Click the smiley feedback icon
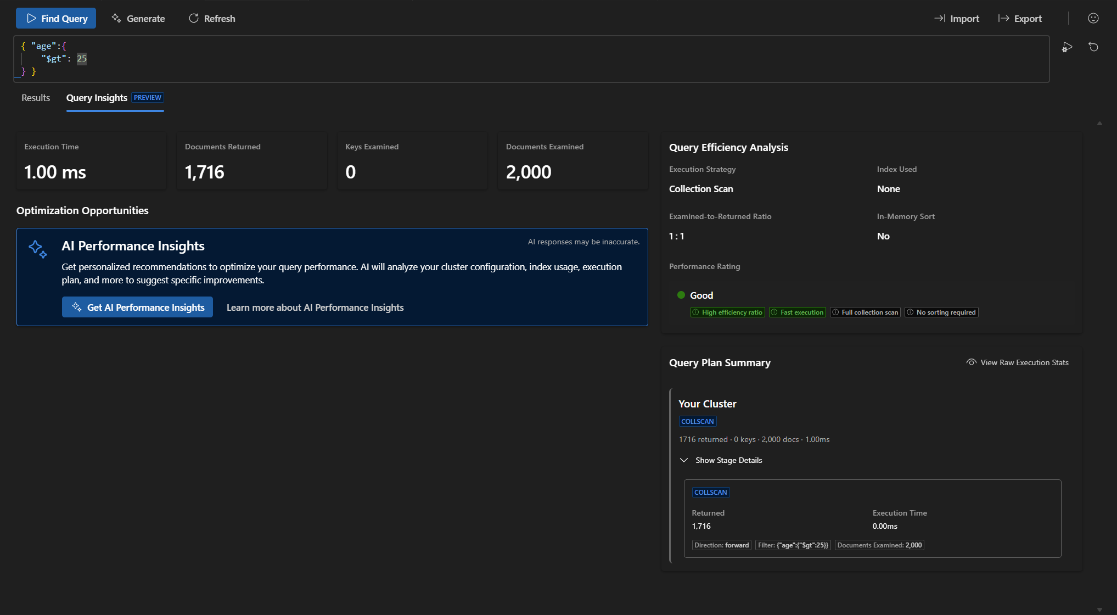Viewport: 1117px width, 615px height. pyautogui.click(x=1093, y=18)
